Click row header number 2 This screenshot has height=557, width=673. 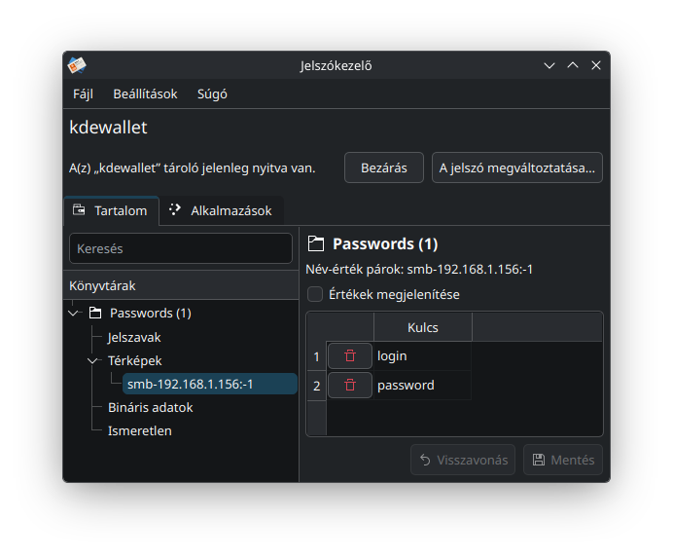pyautogui.click(x=317, y=386)
